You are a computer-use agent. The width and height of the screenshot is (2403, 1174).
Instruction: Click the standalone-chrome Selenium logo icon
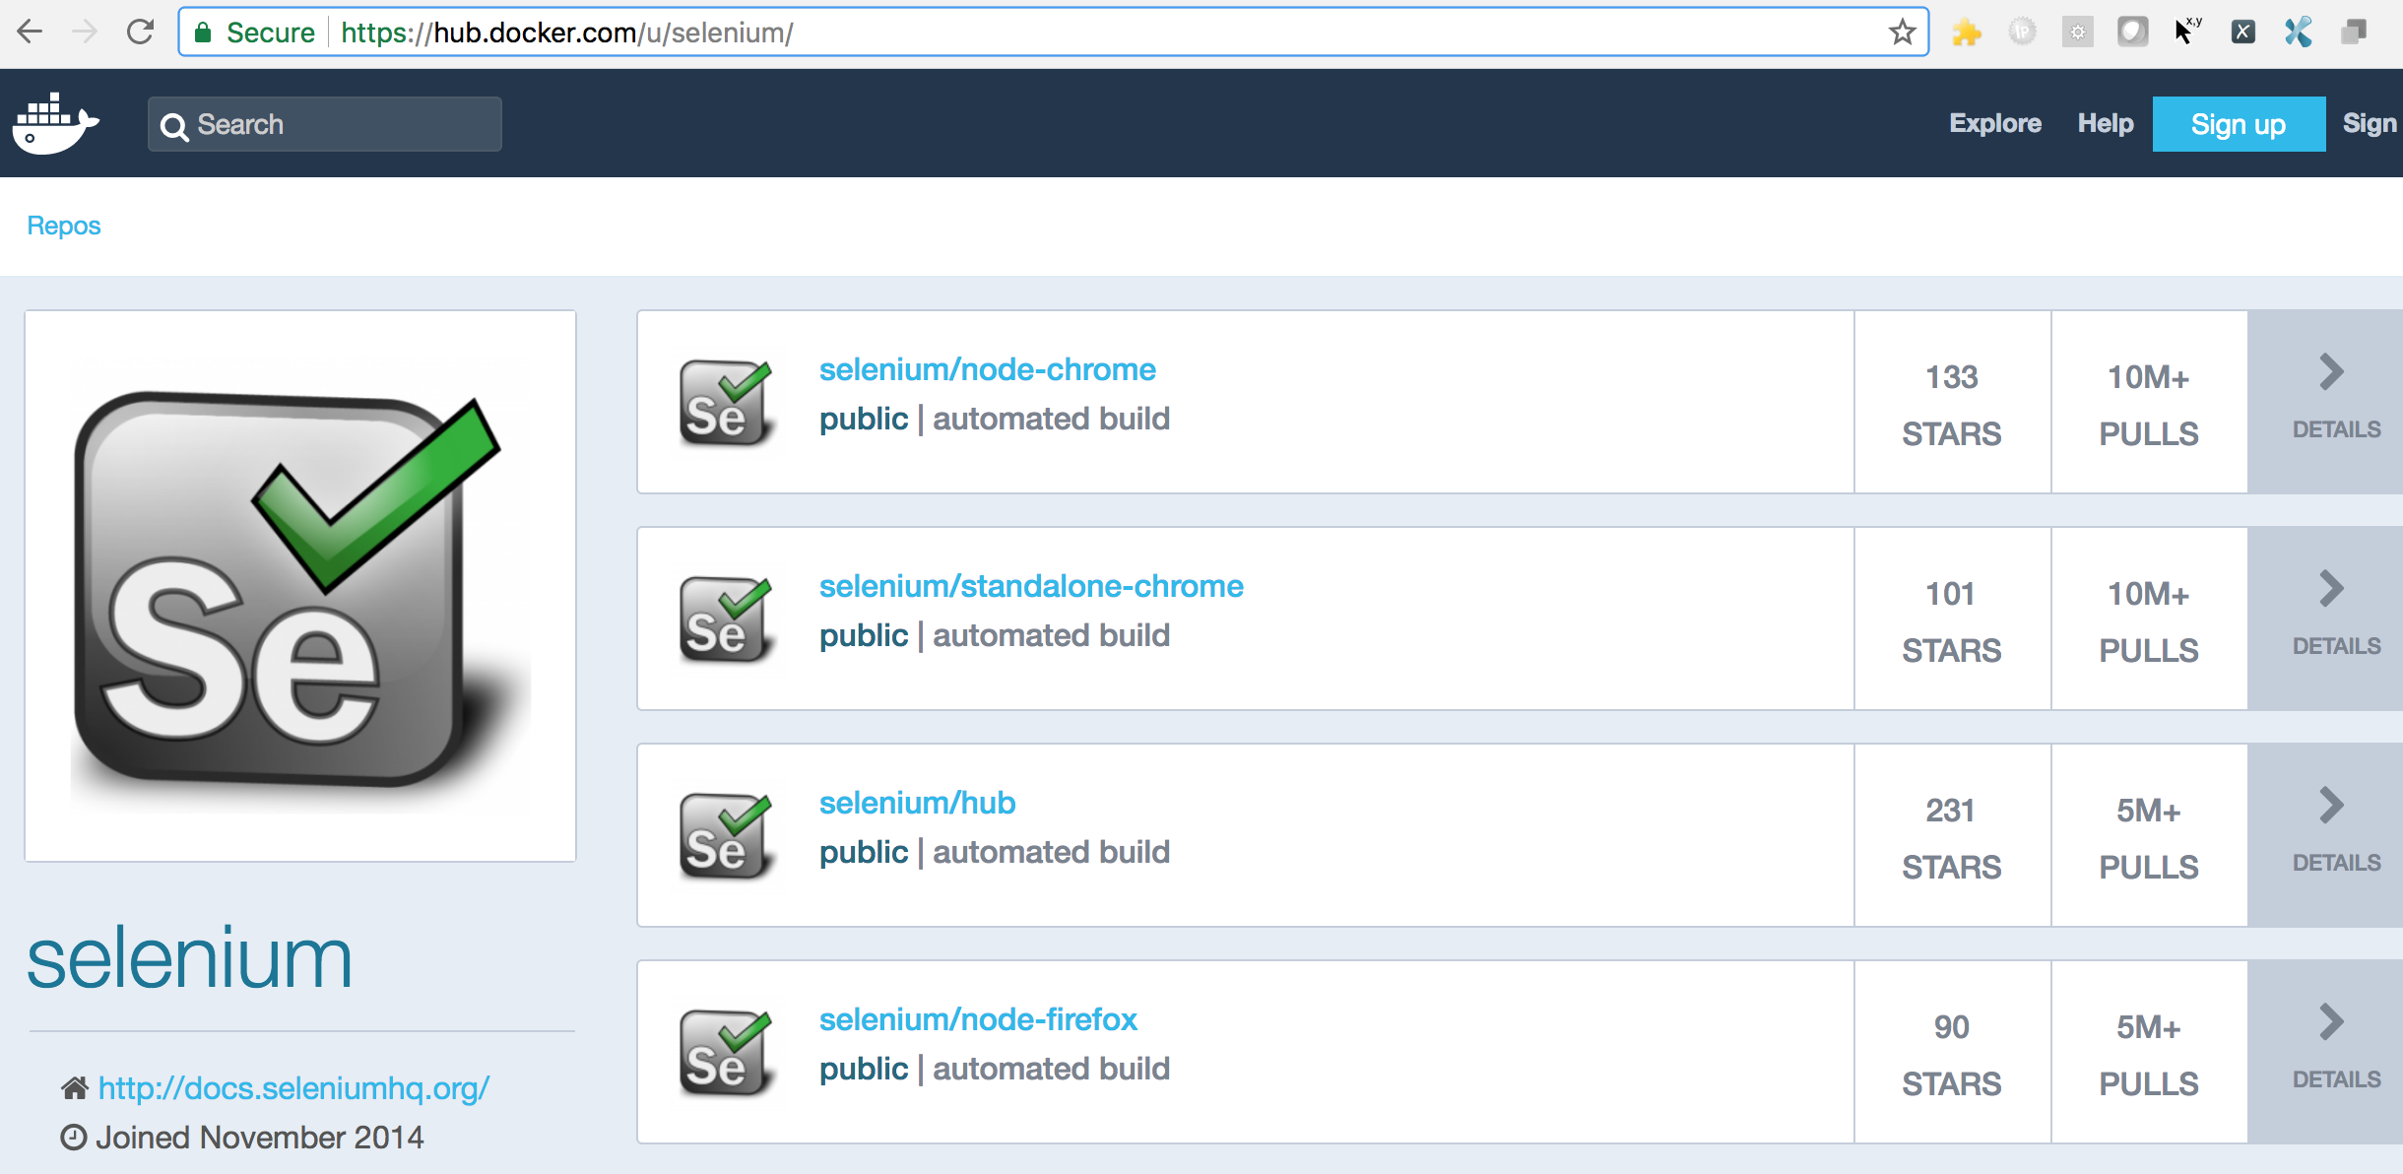[x=726, y=620]
